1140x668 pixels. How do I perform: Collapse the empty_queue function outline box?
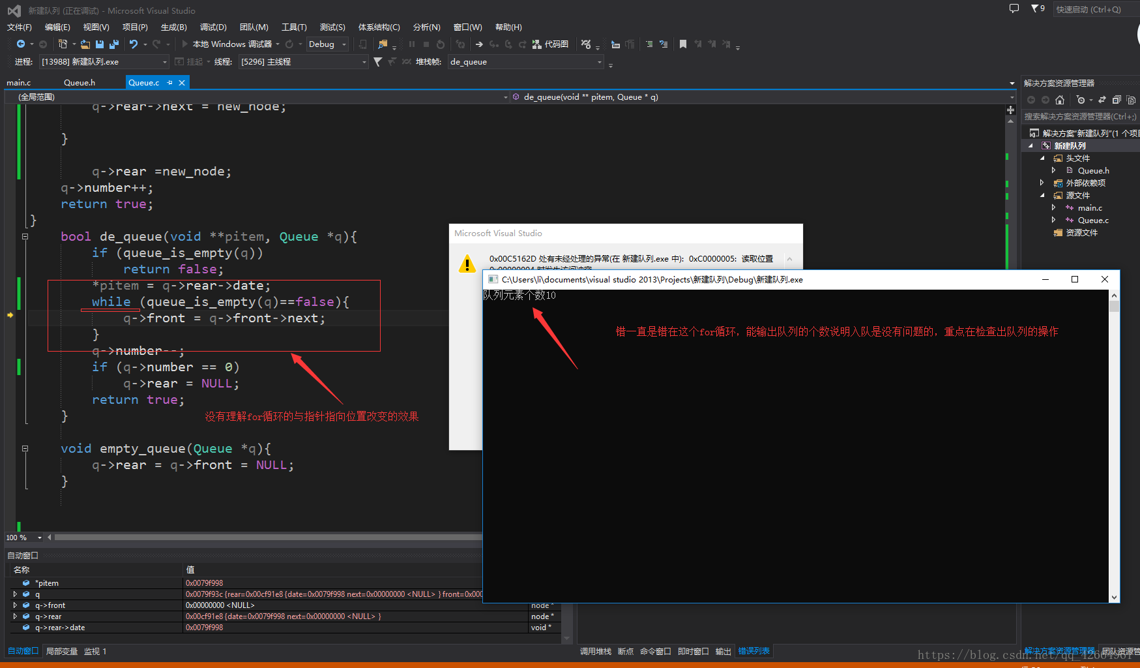click(x=25, y=448)
